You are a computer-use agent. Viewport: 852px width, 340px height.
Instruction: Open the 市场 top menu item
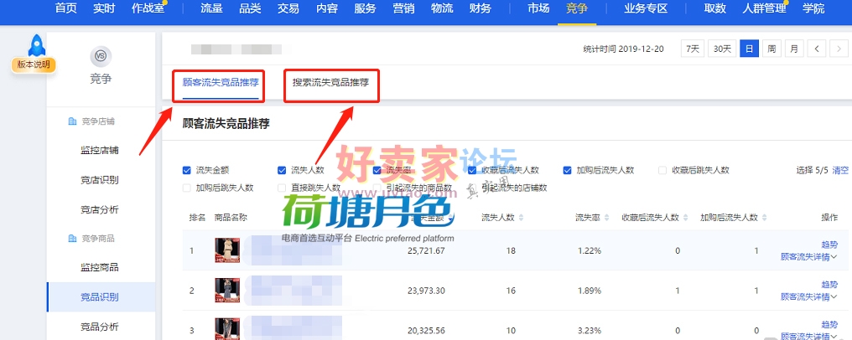(538, 8)
